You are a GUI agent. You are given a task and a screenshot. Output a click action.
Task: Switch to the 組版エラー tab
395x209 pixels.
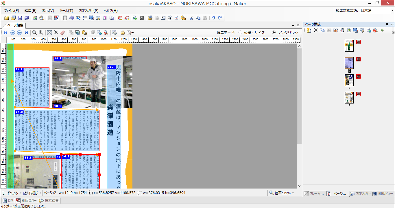tap(27, 200)
